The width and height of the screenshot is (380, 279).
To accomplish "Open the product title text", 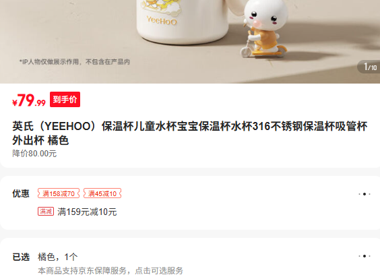I will click(190, 133).
